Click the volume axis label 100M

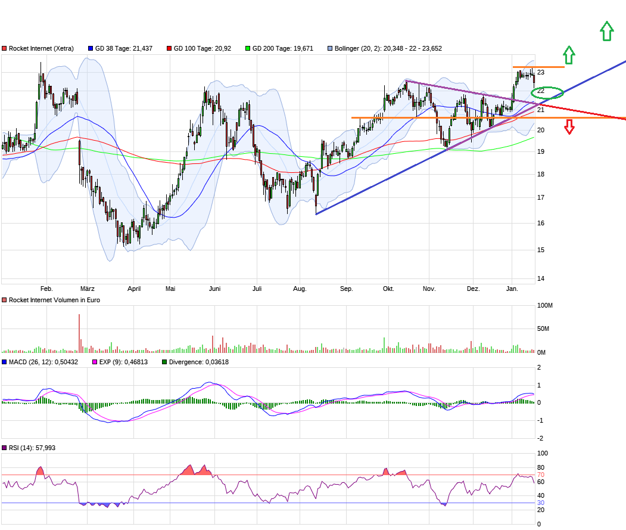[x=545, y=305]
